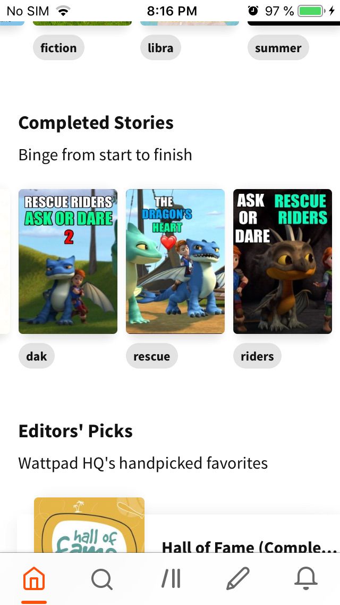Tap the Wi-Fi icon in status bar
This screenshot has width=340, height=605.
[63, 11]
